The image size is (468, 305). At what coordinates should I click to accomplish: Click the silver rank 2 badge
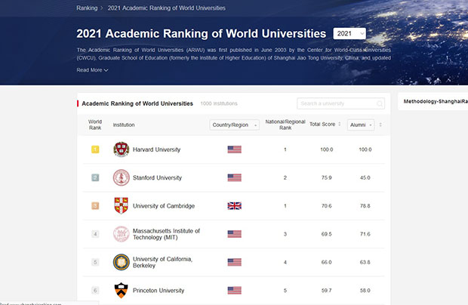pos(95,177)
